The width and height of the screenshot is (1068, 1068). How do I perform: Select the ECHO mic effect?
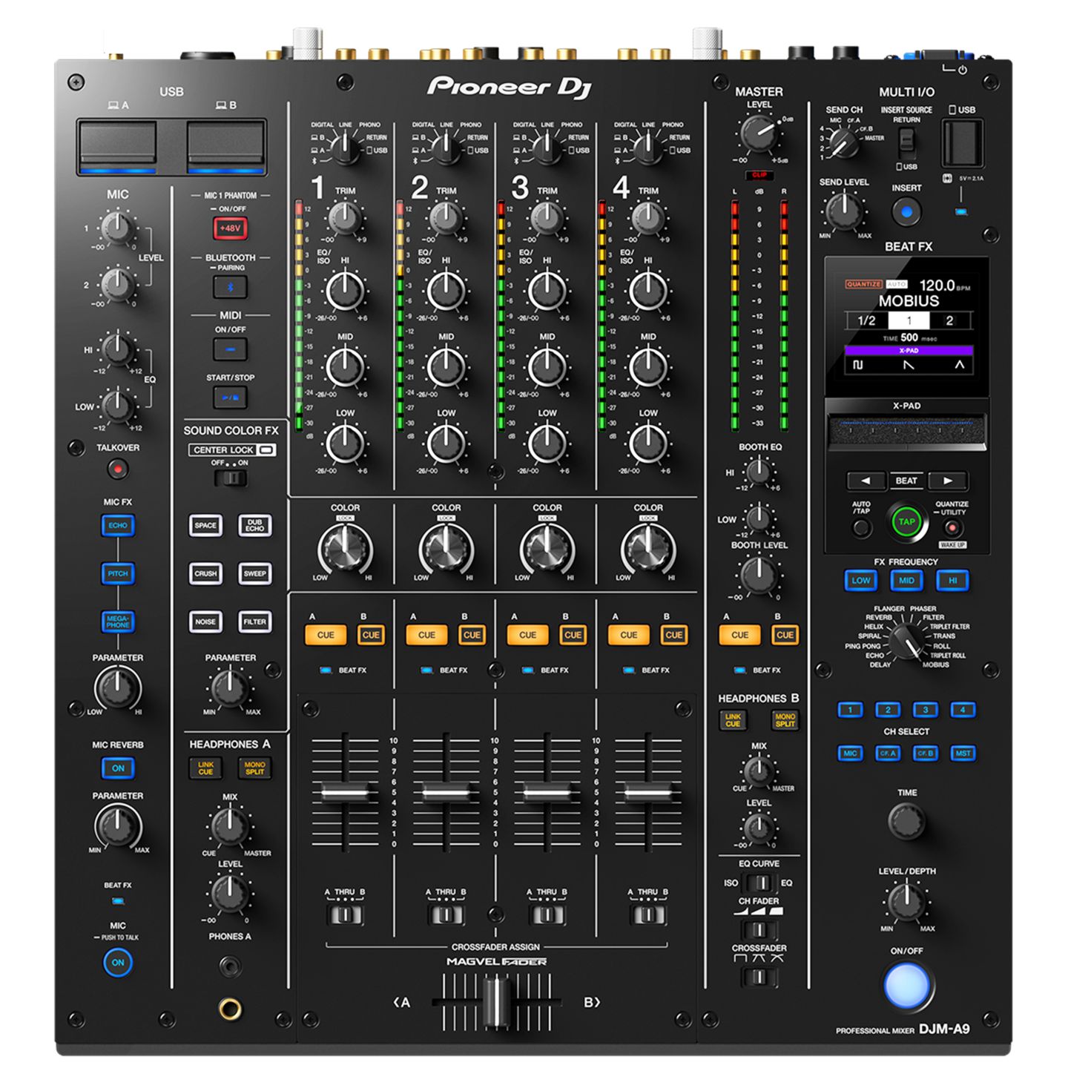[117, 526]
